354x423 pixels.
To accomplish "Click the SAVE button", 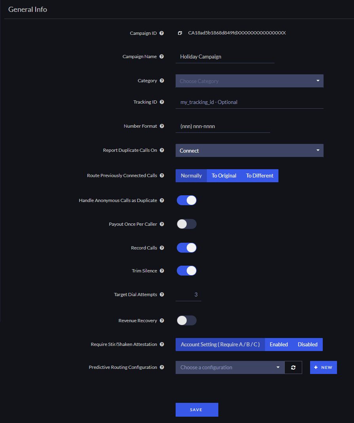I will [x=197, y=410].
